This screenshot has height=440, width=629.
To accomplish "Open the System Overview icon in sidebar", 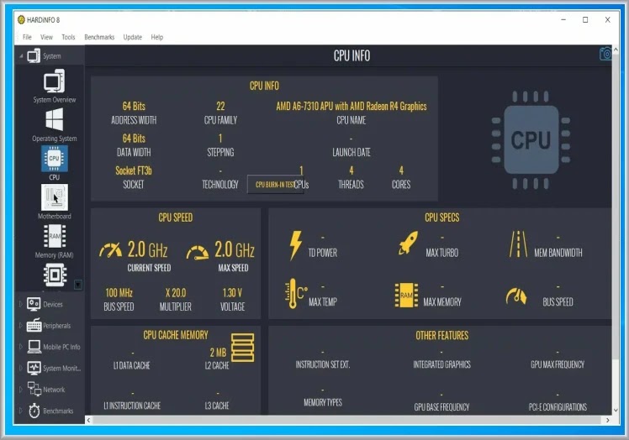I will coord(54,81).
